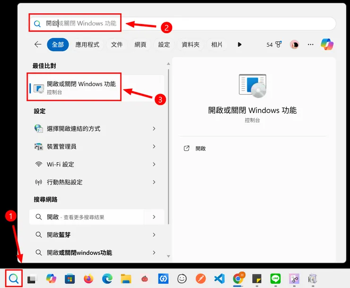Launch Firefox from the taskbar
Image resolution: width=350 pixels, height=288 pixels.
pos(88,279)
